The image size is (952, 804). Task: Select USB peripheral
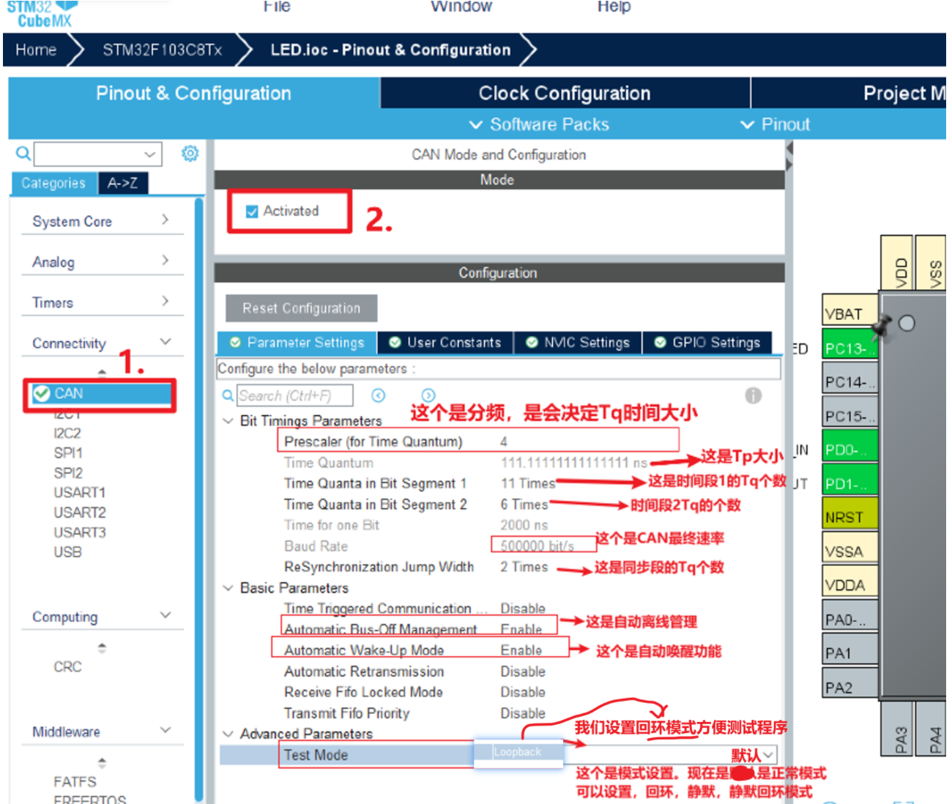coord(67,552)
